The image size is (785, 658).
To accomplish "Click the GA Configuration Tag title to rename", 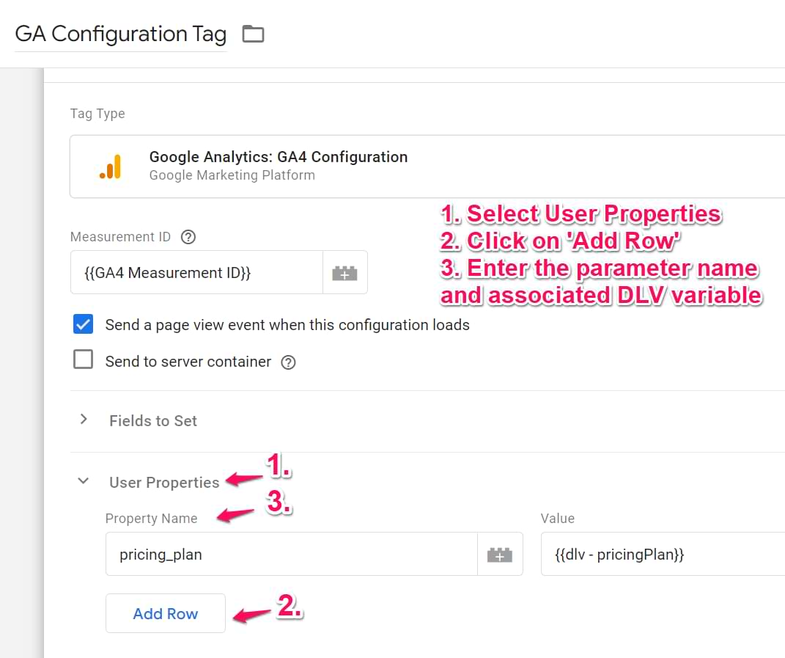I will click(x=120, y=34).
